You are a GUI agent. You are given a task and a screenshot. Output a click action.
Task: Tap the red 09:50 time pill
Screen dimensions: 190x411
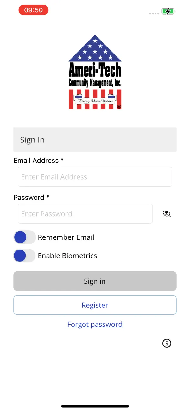tap(33, 10)
